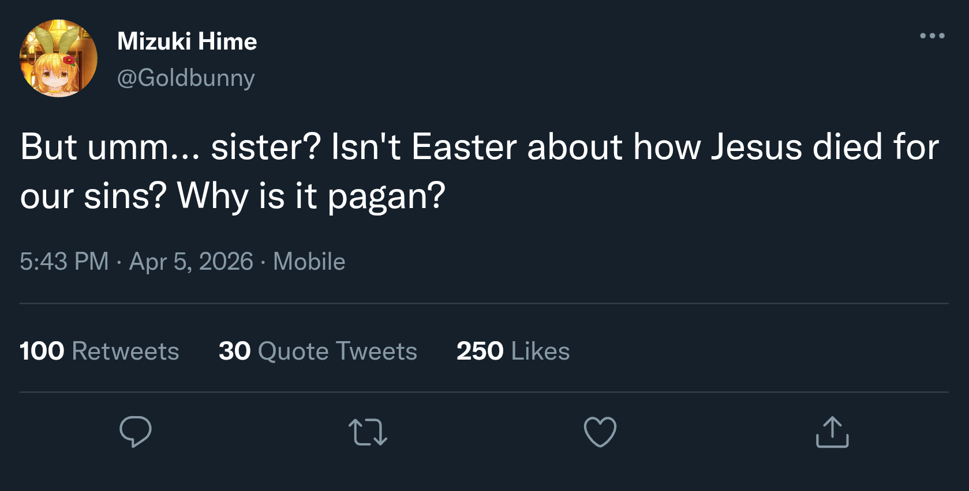Like the tweet with the heart icon
Screen dimensions: 969x491
(x=600, y=432)
